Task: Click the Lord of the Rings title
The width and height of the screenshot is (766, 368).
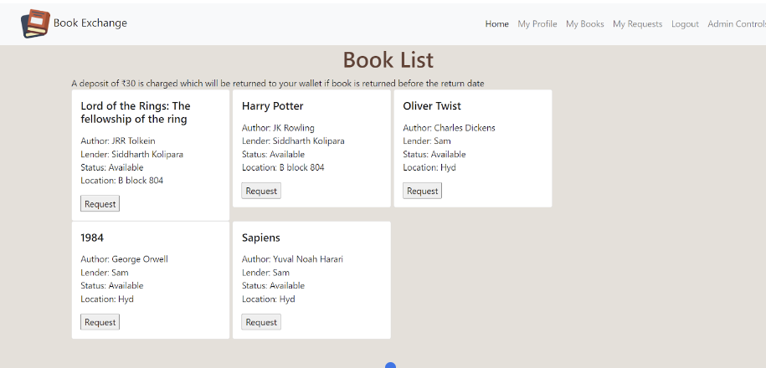Action: [136, 113]
